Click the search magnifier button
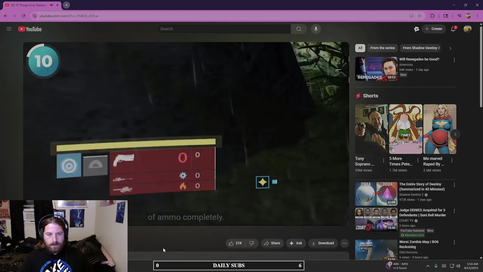Screen dimensions: 483x272 (x=298, y=29)
